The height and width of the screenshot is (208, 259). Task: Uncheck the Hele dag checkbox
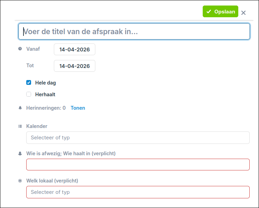(29, 82)
